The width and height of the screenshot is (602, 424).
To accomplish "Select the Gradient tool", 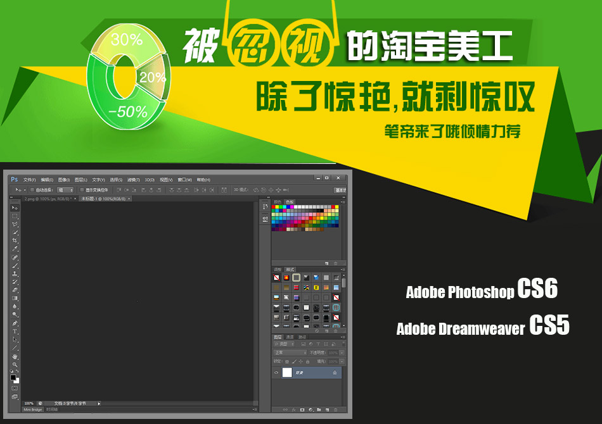I will [15, 298].
